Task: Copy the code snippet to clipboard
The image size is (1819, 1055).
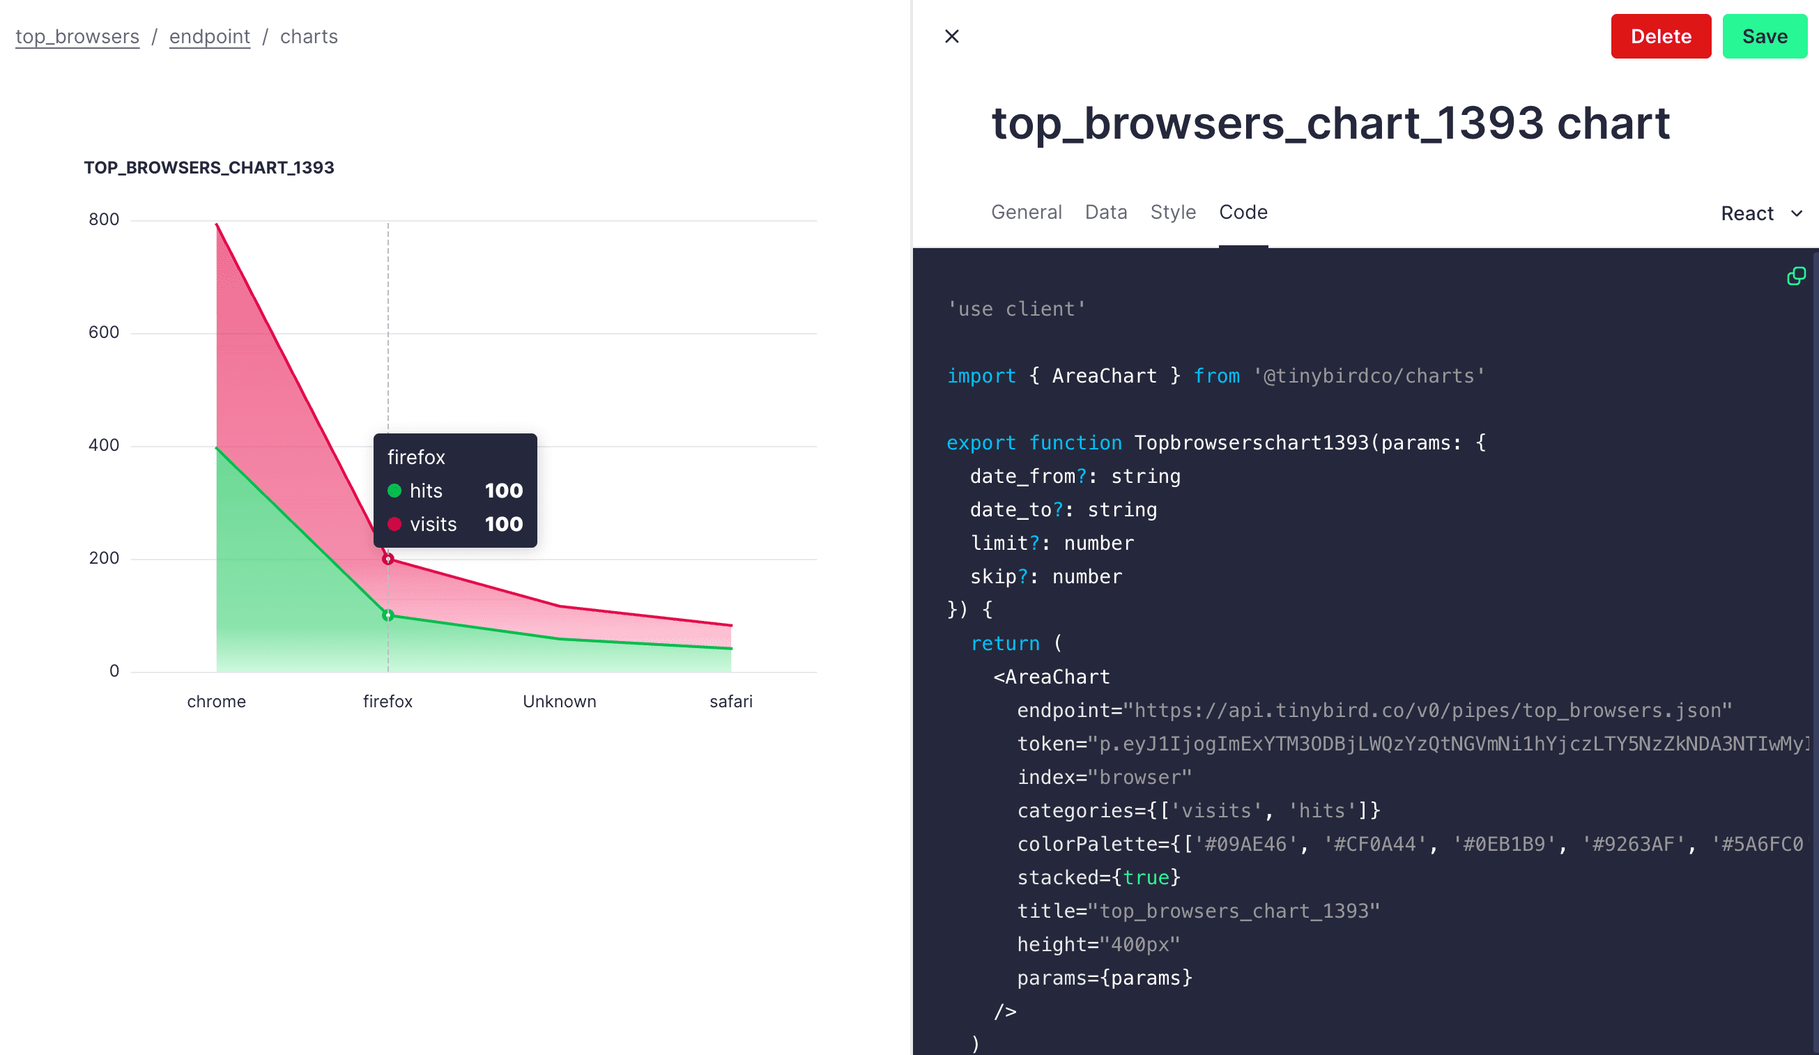Action: 1796,277
